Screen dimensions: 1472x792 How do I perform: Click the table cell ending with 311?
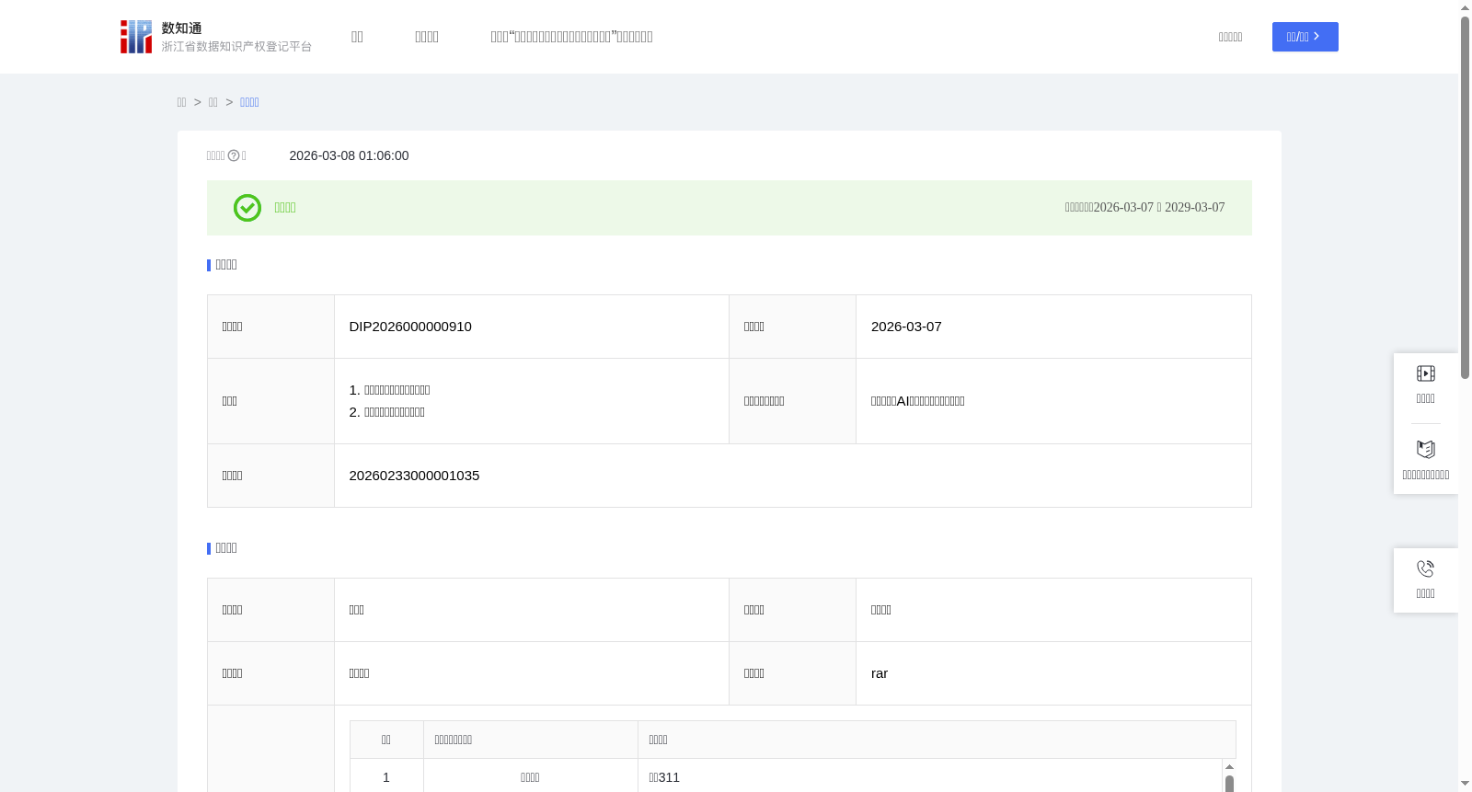664,777
